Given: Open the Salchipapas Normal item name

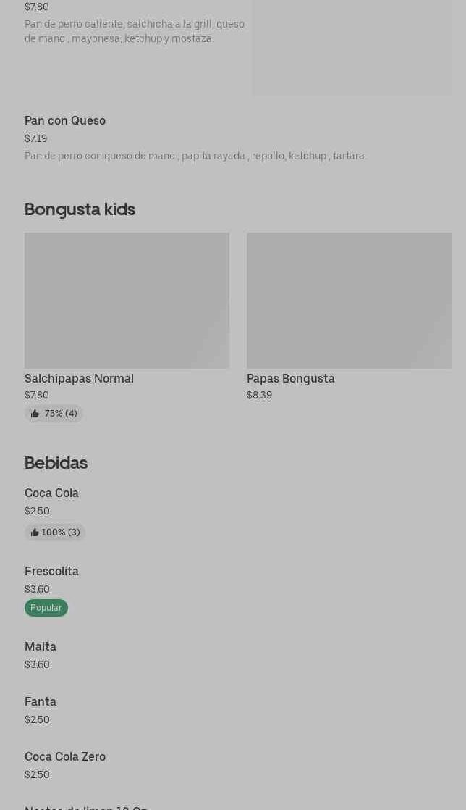Looking at the screenshot, I should click(x=79, y=378).
